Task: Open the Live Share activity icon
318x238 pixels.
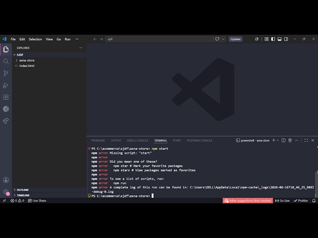Action: pos(6,121)
